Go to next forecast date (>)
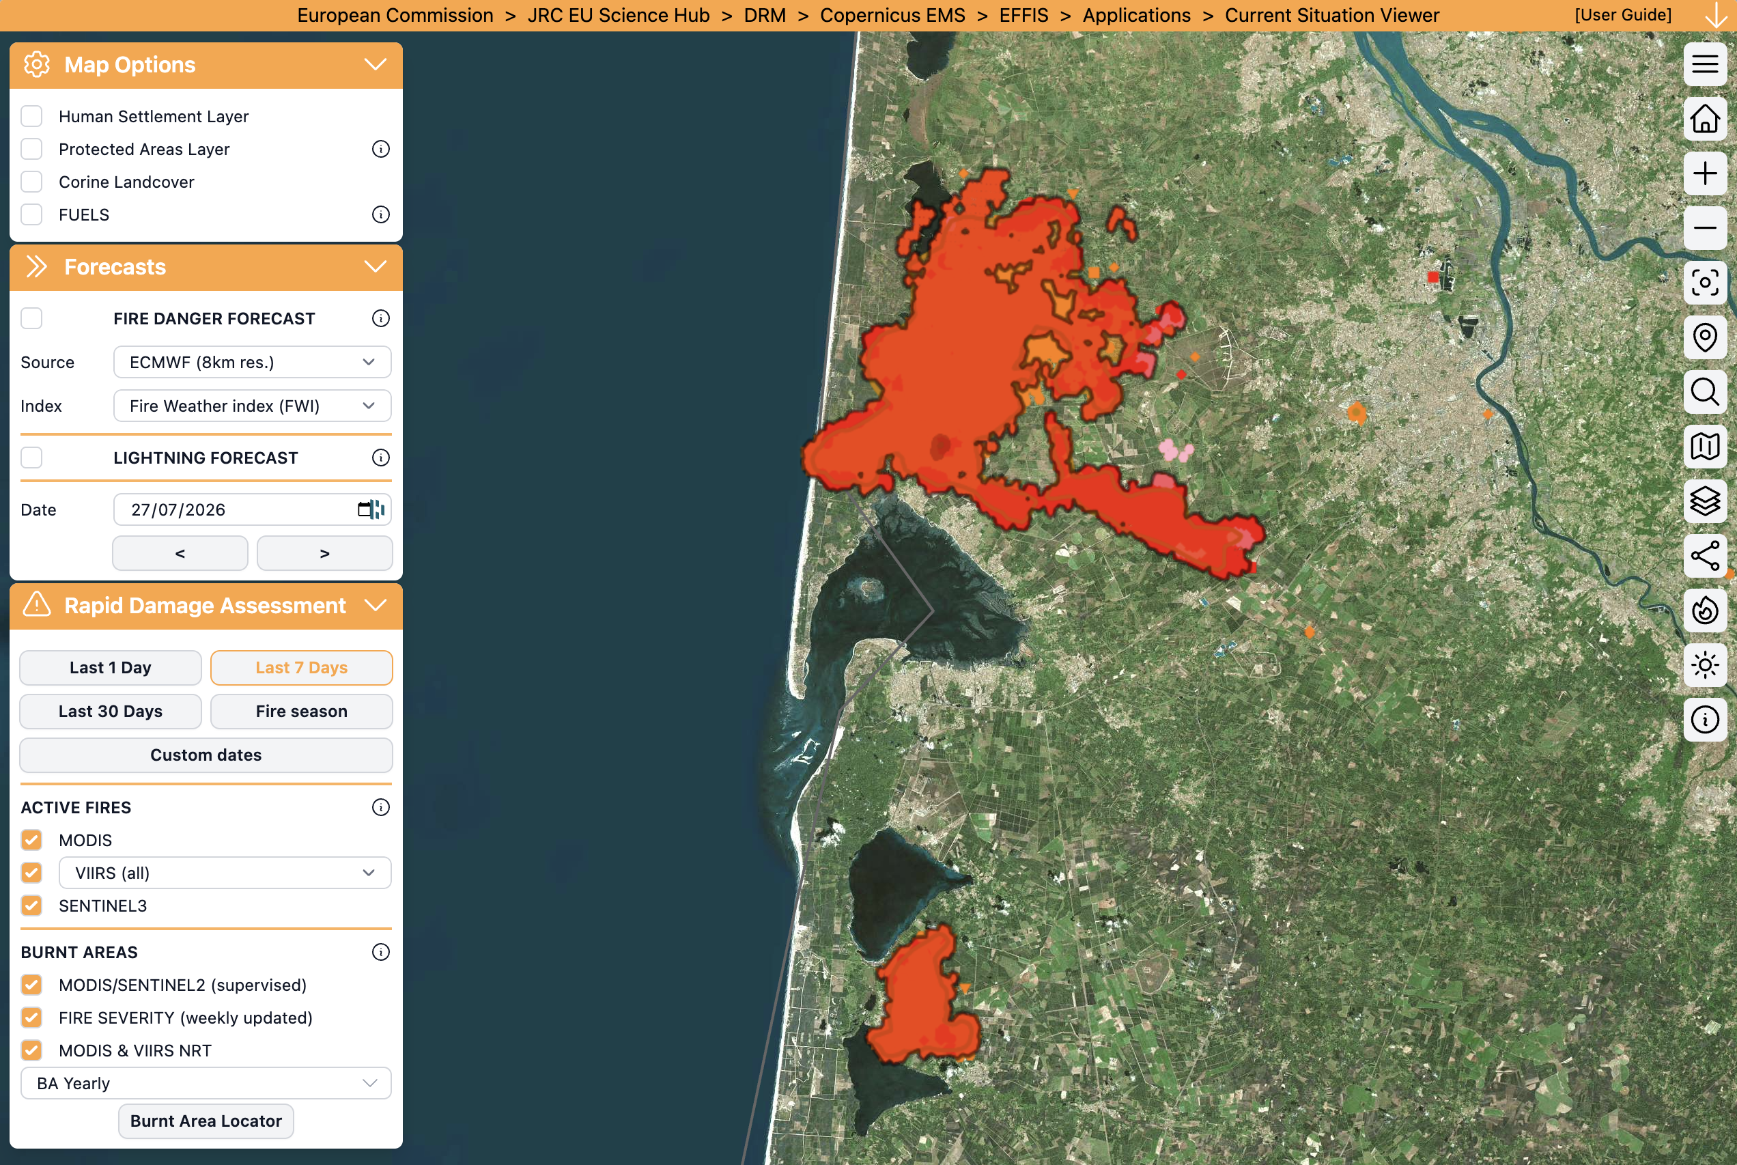1737x1165 pixels. 325,554
